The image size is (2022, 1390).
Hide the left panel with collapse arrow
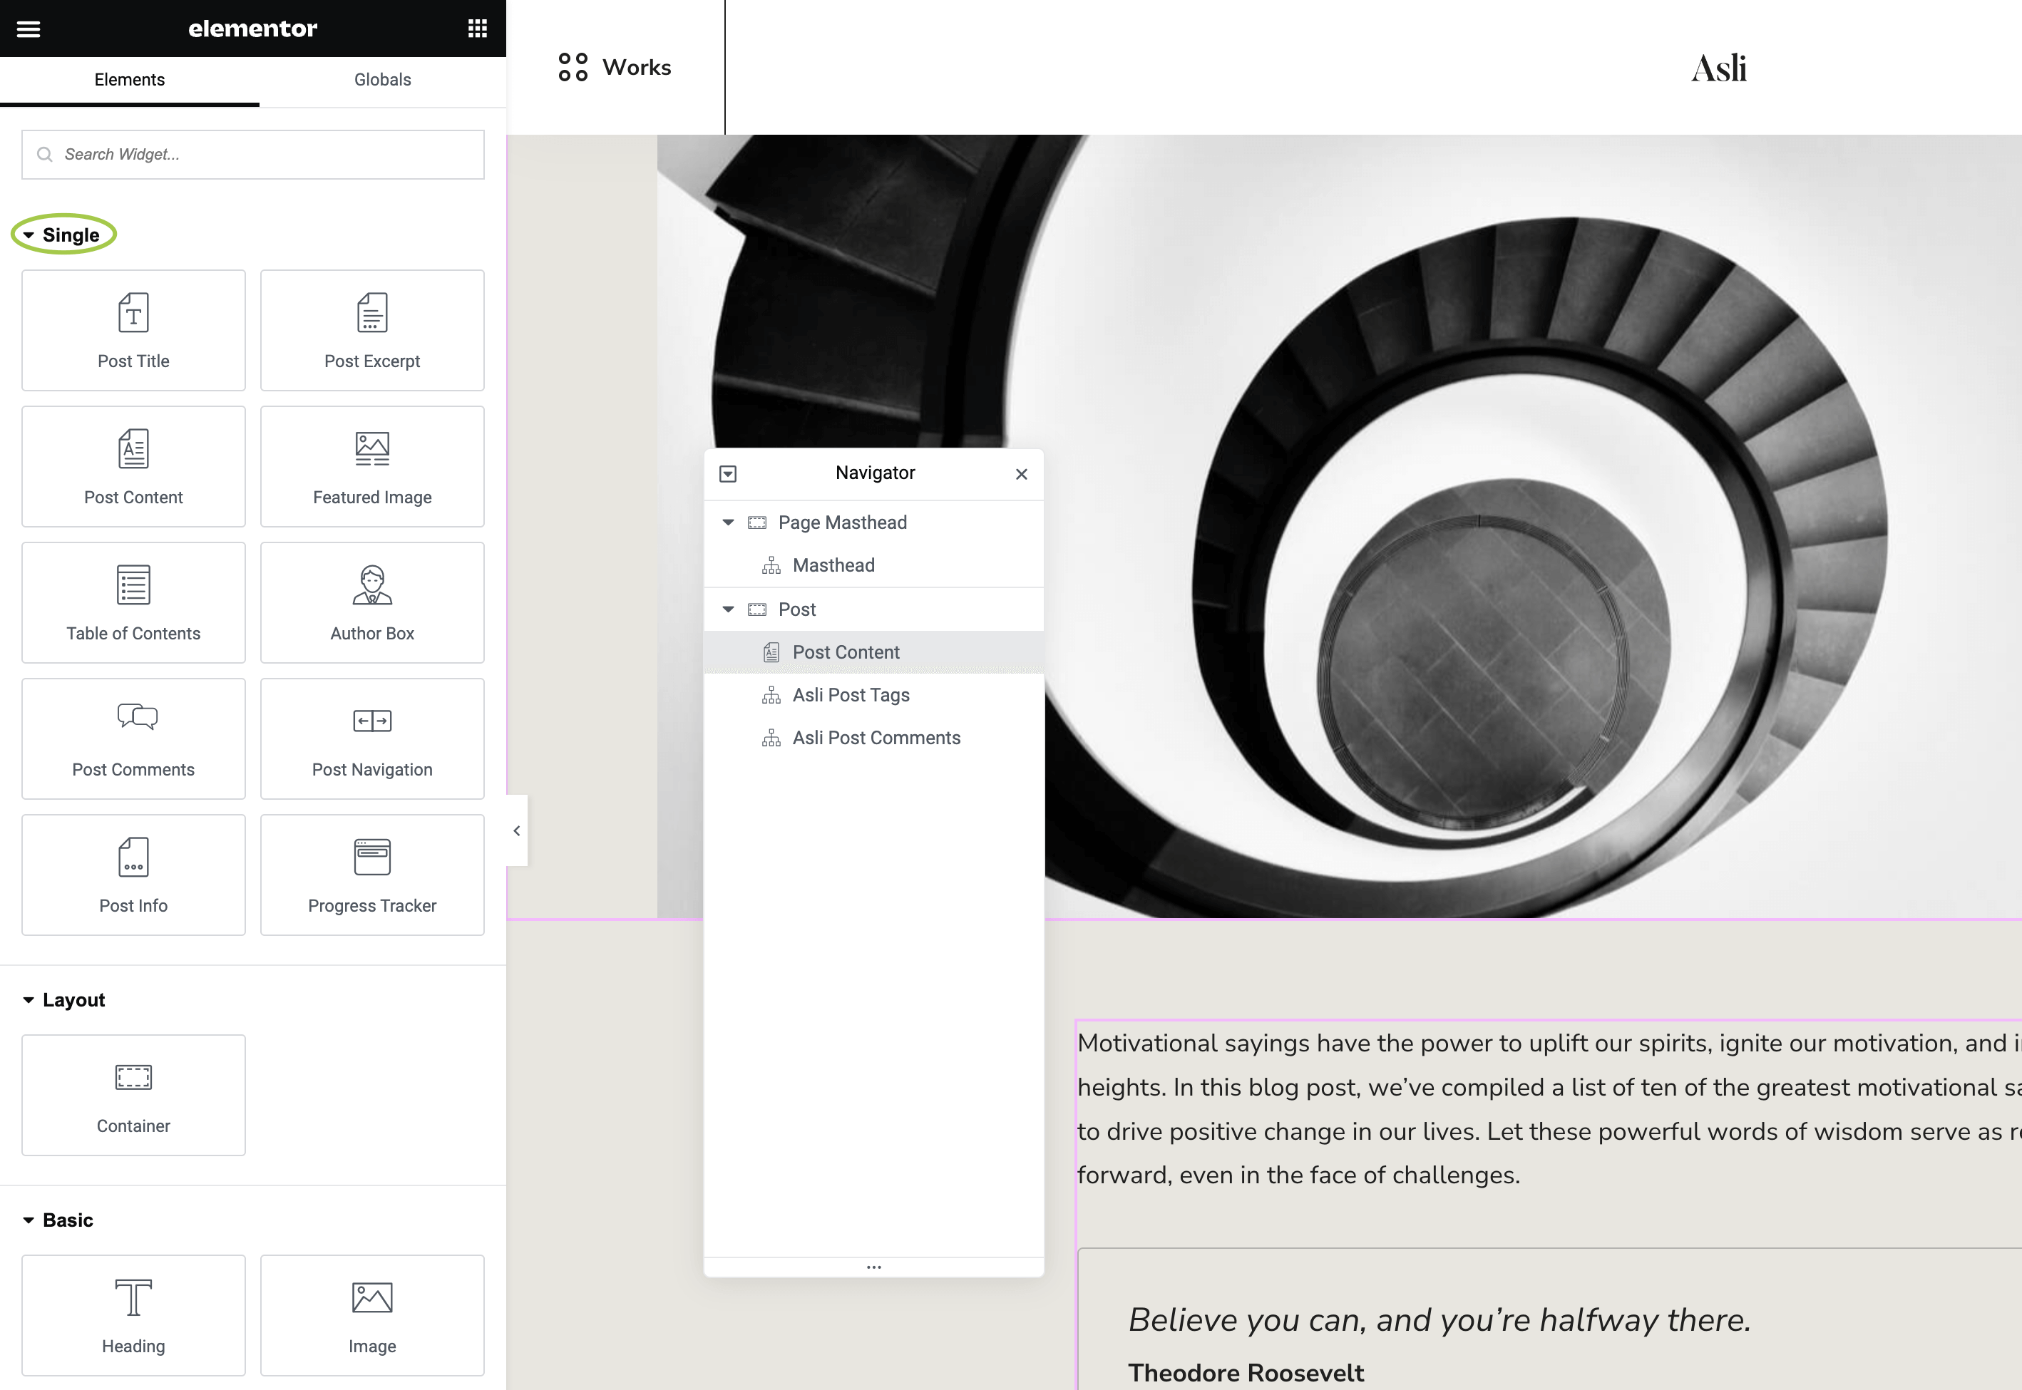pyautogui.click(x=517, y=831)
